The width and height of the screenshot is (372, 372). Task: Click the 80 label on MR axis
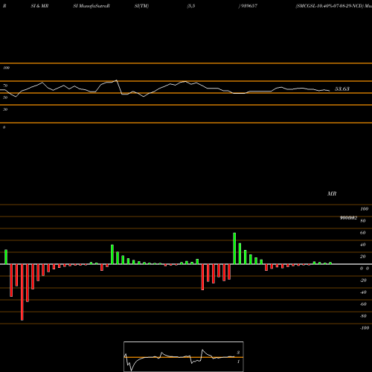(363, 221)
